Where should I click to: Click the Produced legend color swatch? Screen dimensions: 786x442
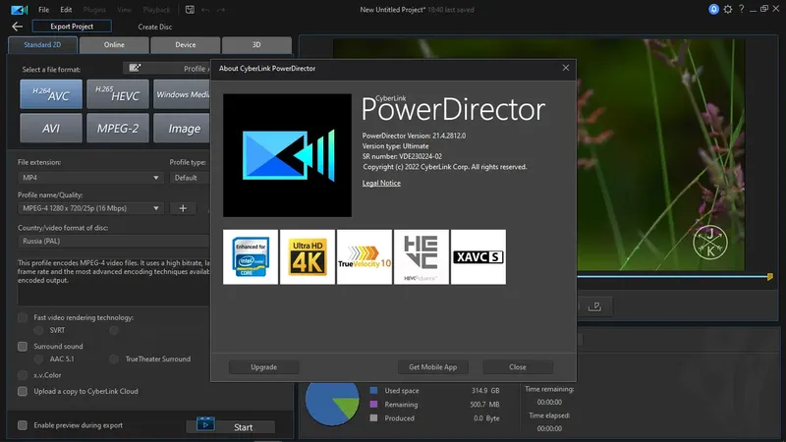373,418
